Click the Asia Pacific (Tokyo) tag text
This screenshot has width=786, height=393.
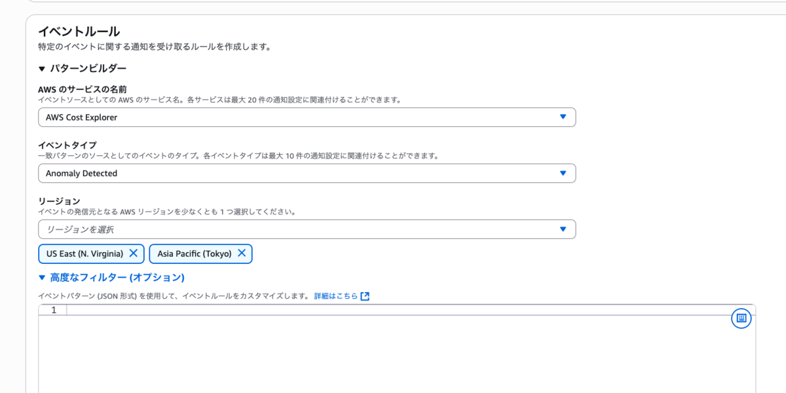tap(194, 253)
